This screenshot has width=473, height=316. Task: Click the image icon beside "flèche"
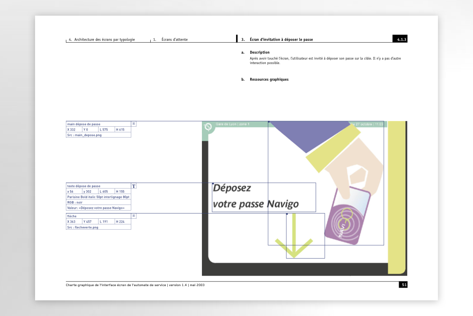coord(134,216)
